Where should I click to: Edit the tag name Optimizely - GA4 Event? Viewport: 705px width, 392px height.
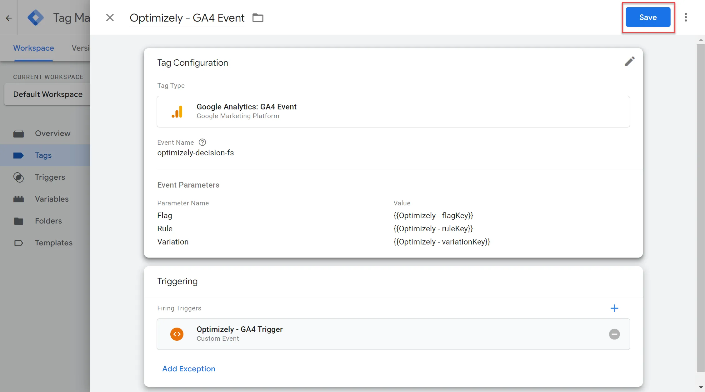tap(187, 18)
